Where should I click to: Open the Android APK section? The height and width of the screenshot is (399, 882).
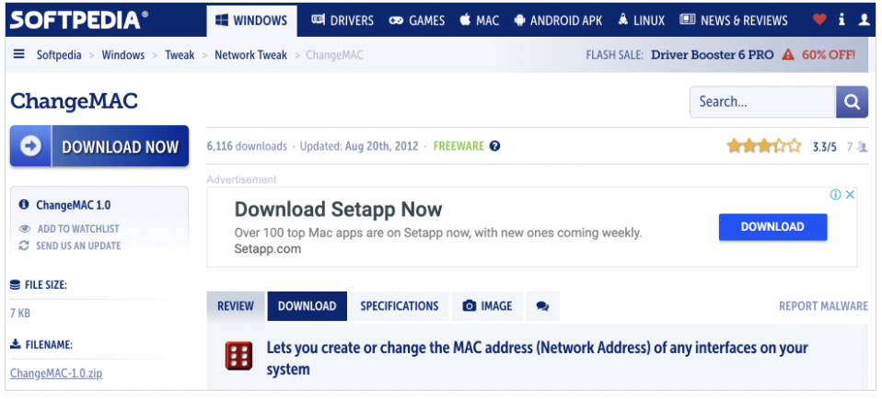coord(558,21)
